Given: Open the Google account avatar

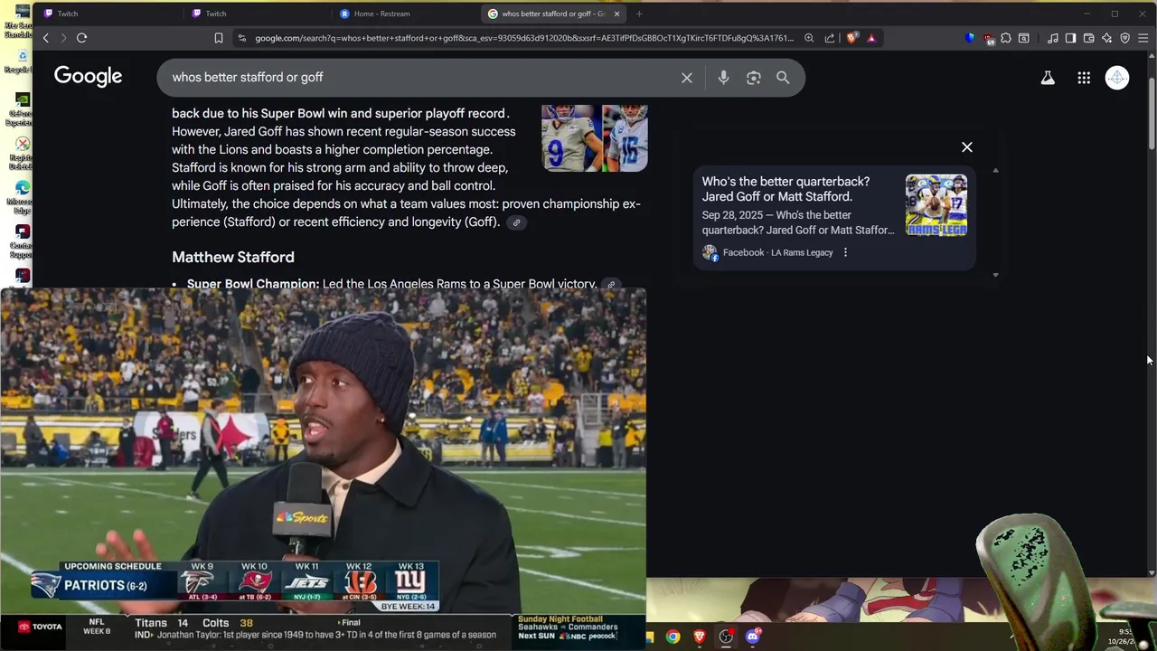Looking at the screenshot, I should [1117, 78].
